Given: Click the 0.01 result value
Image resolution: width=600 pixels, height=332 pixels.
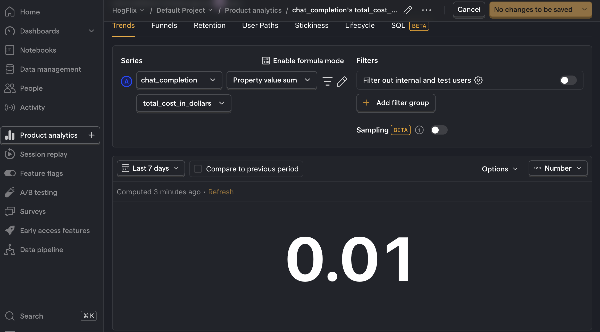Looking at the screenshot, I should 348,259.
